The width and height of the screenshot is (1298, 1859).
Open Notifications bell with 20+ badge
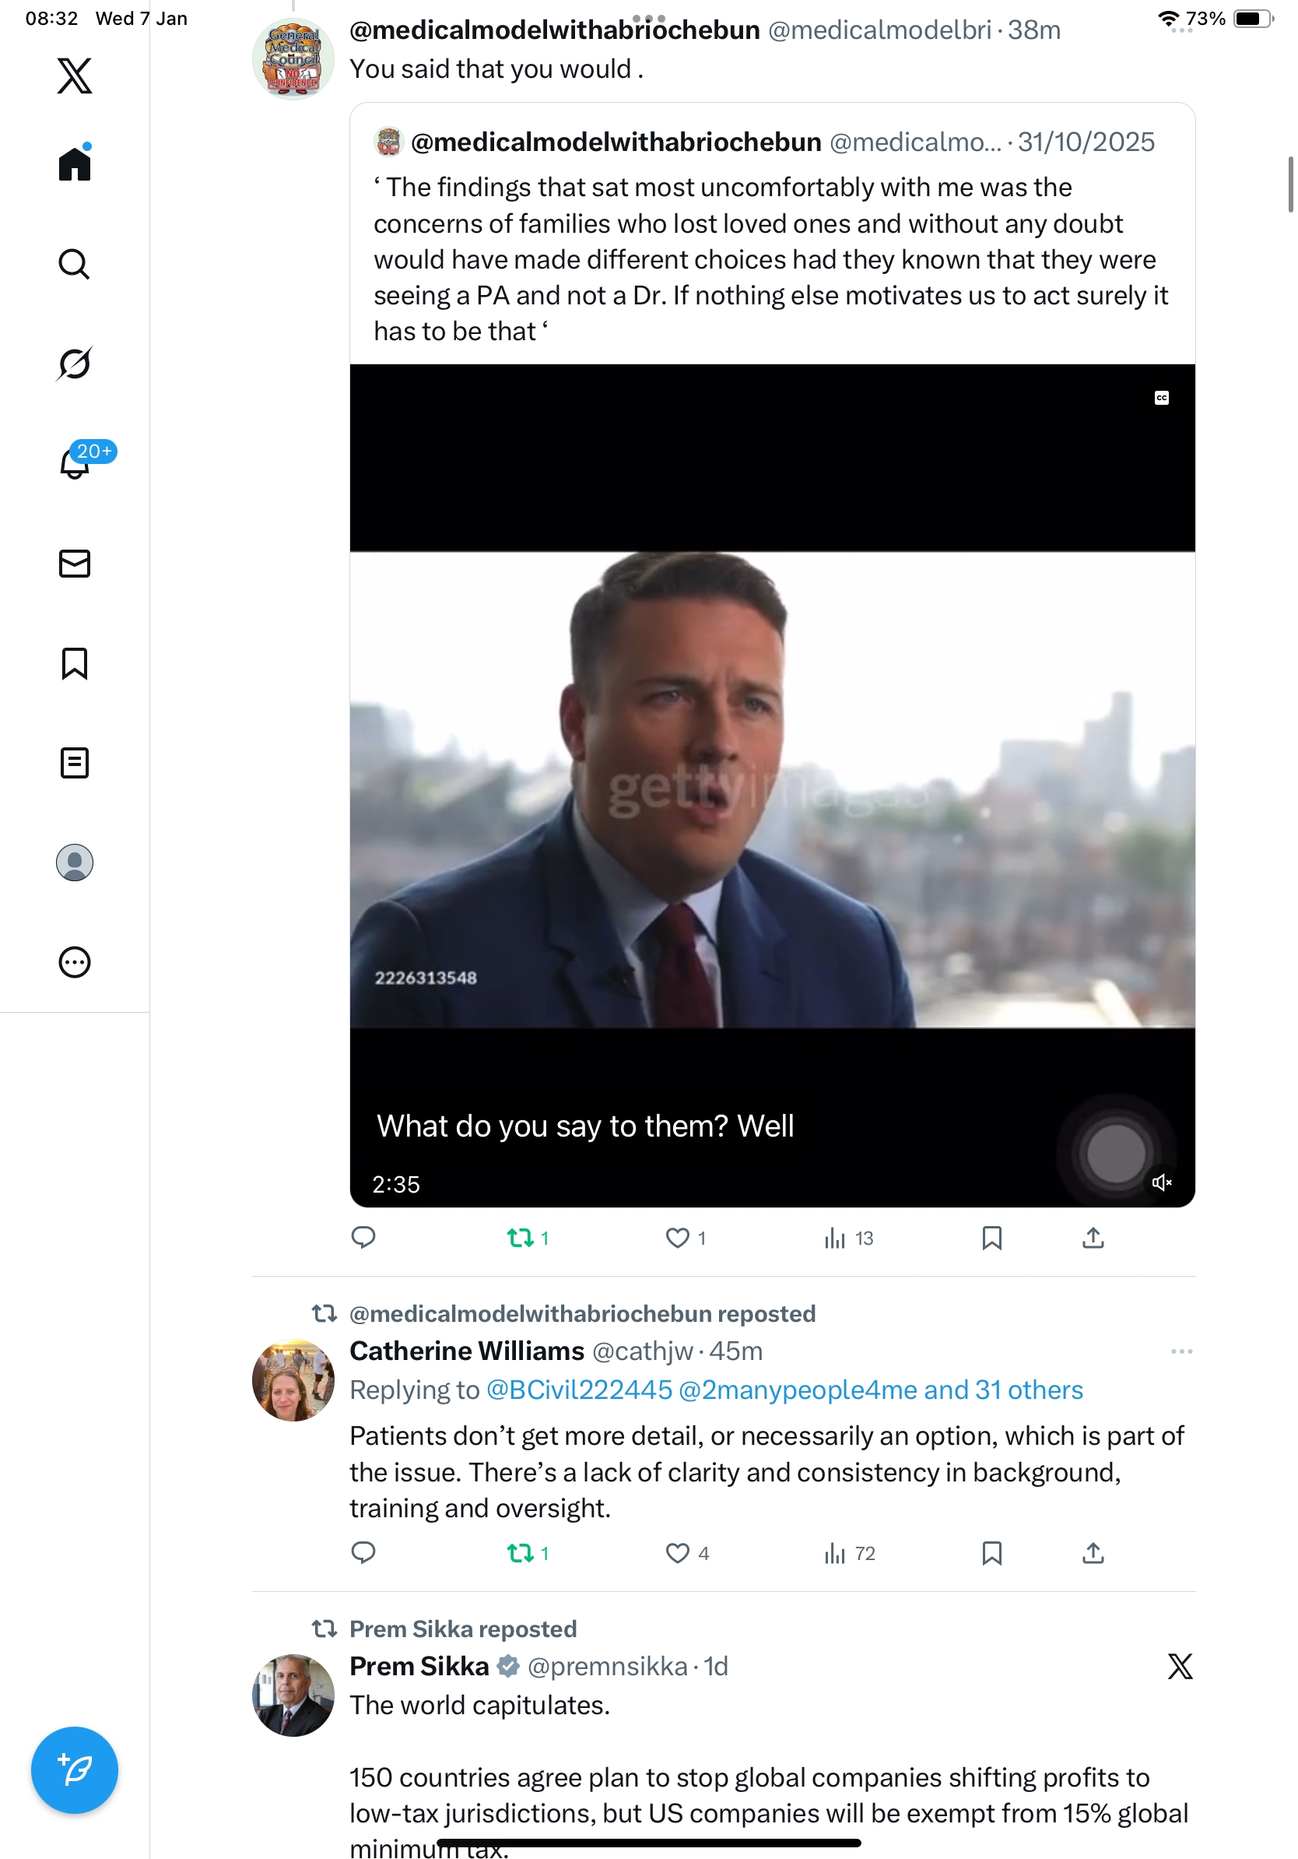75,463
